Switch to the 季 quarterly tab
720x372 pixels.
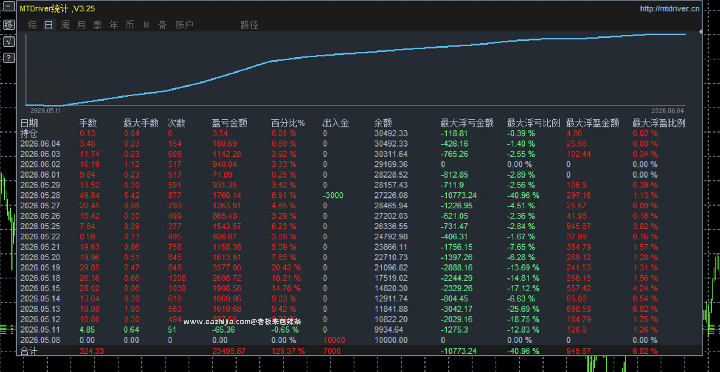click(97, 25)
